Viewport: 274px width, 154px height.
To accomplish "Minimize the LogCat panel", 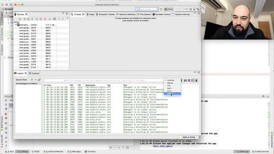I will 195,72.
